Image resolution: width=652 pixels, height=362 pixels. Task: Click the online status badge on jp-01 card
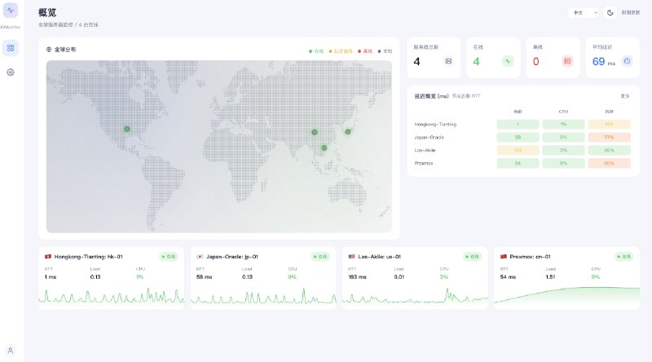320,257
